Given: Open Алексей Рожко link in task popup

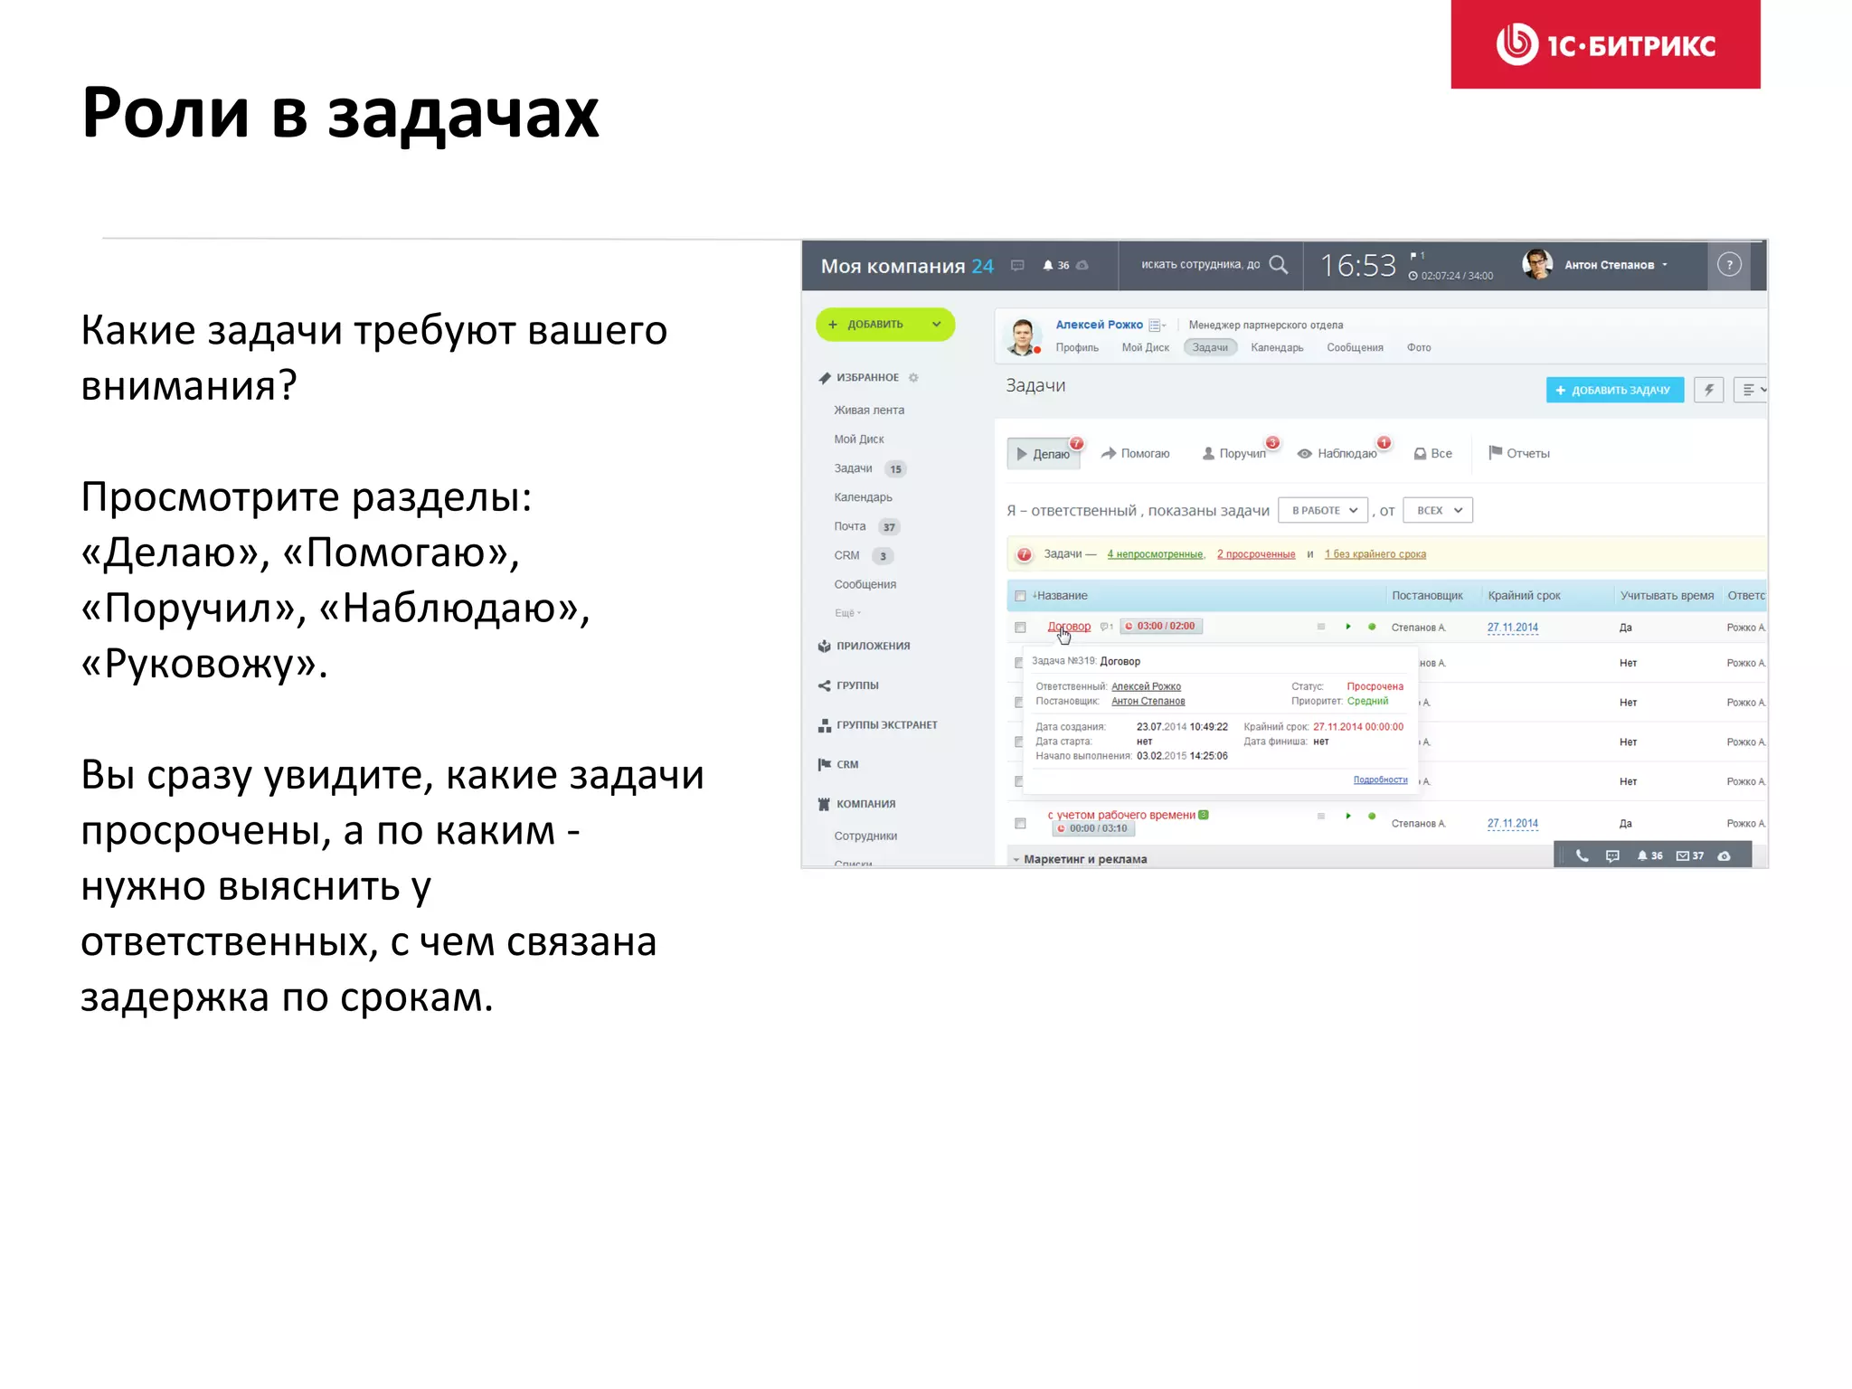Looking at the screenshot, I should [1146, 687].
